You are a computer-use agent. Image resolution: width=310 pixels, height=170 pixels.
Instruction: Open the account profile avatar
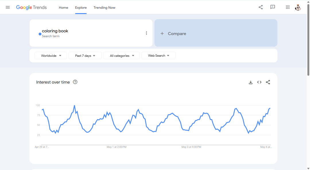tap(298, 7)
